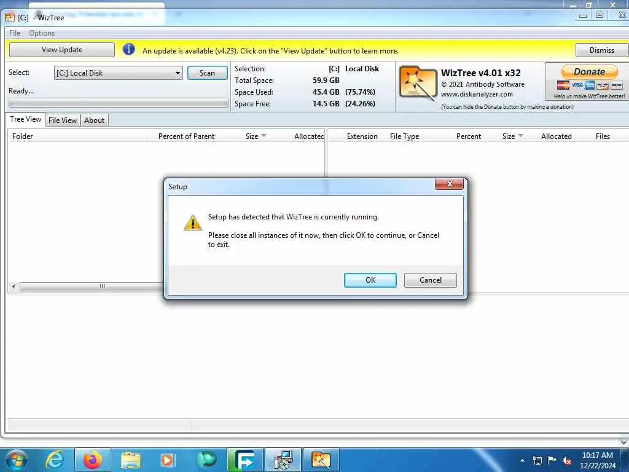Click the blue info icon in the update bar
Image resolution: width=629 pixels, height=472 pixels.
pos(128,49)
